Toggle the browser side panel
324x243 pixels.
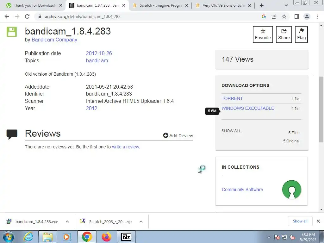(x=297, y=16)
